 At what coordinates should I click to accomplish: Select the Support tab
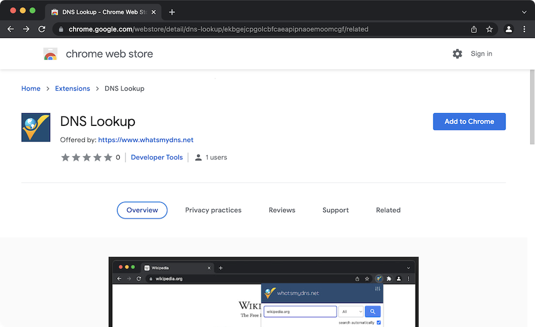(335, 210)
